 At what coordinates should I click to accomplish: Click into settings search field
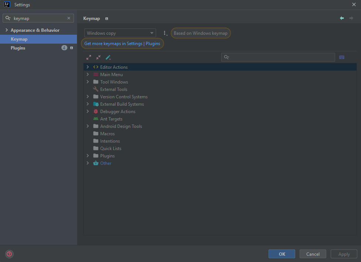[x=38, y=18]
